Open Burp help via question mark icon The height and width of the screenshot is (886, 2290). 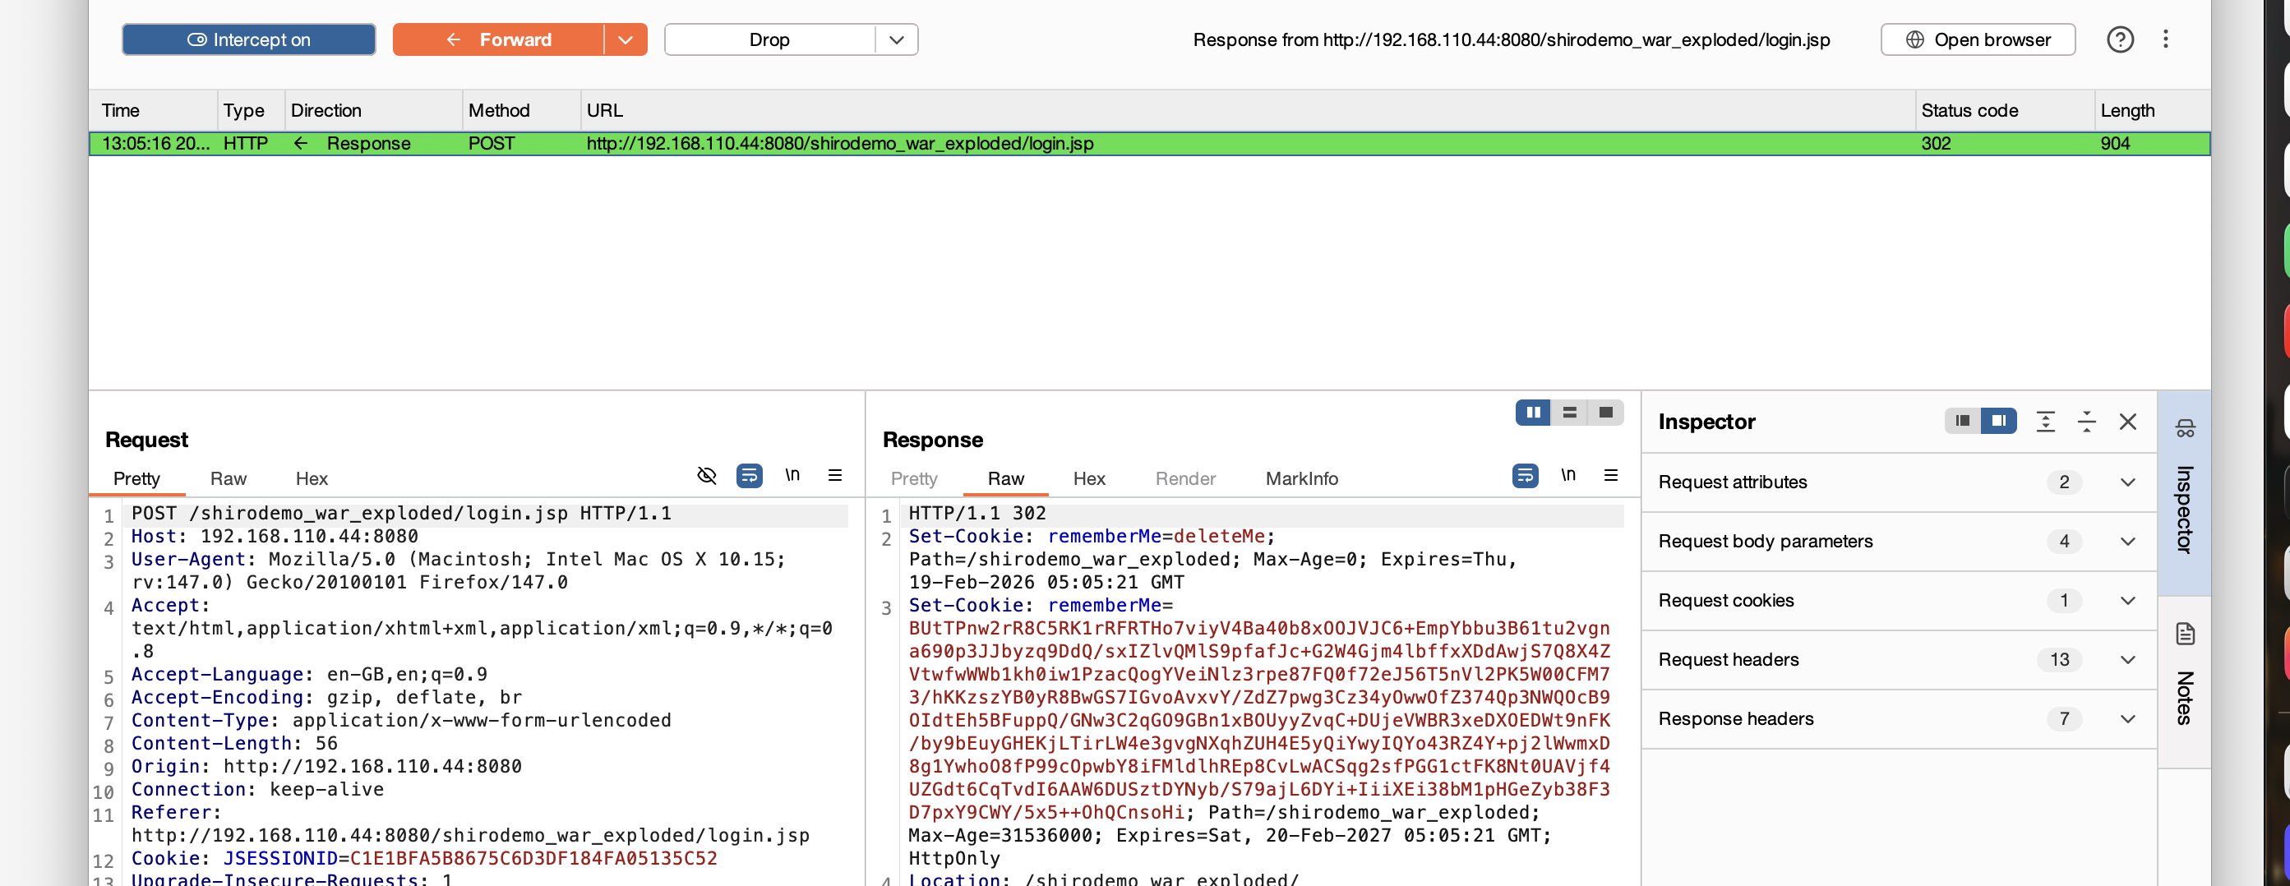[x=2120, y=39]
